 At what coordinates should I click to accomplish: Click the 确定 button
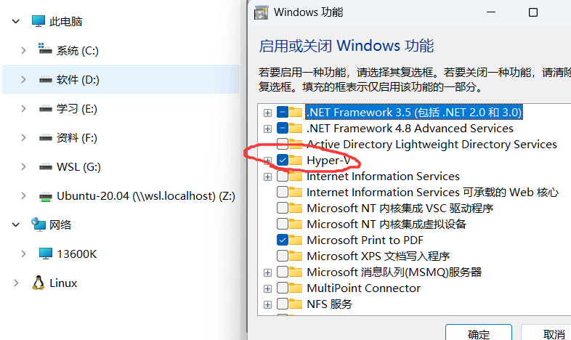pos(479,333)
